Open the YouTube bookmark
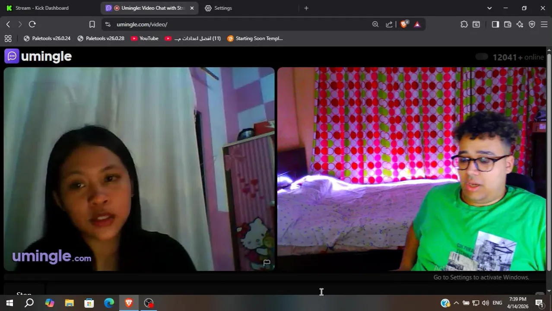 click(x=145, y=38)
